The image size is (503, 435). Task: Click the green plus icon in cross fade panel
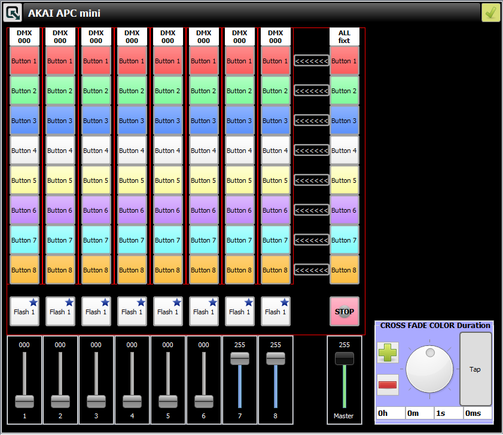[x=388, y=353]
